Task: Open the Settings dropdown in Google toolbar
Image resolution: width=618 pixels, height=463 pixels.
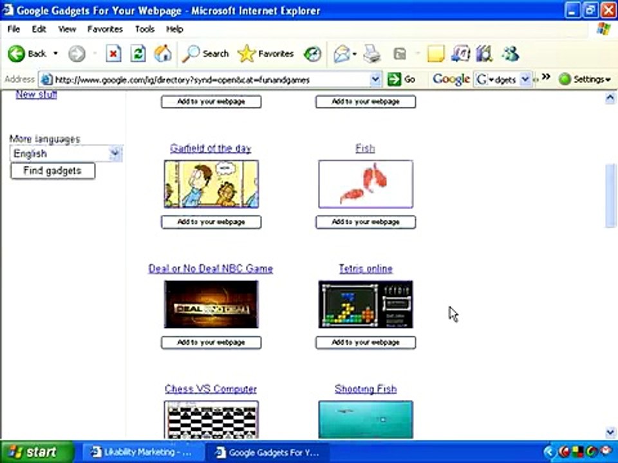Action: (592, 79)
